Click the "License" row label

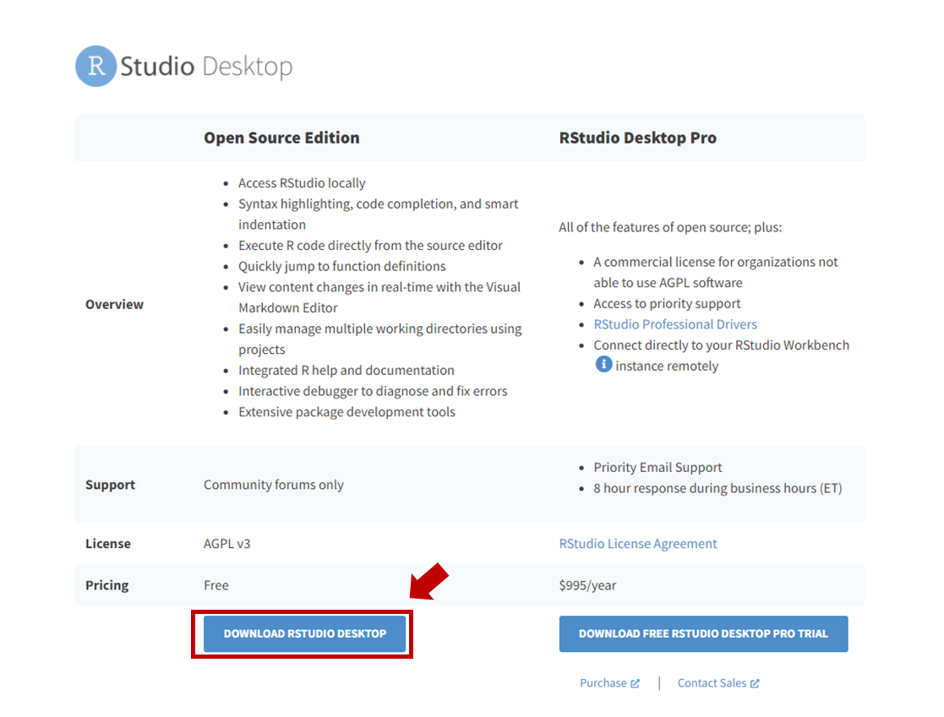(x=108, y=544)
